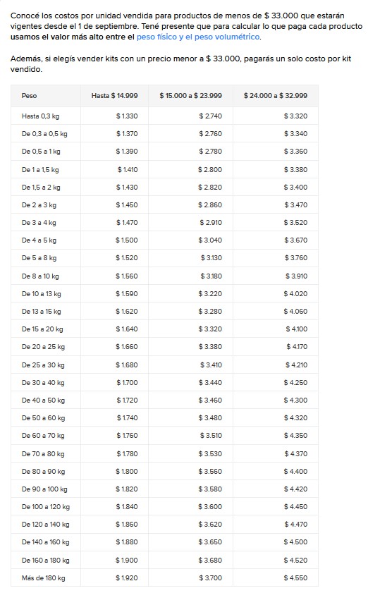The height and width of the screenshot is (593, 368).
Task: Select the Peso column header
Action: tap(29, 96)
